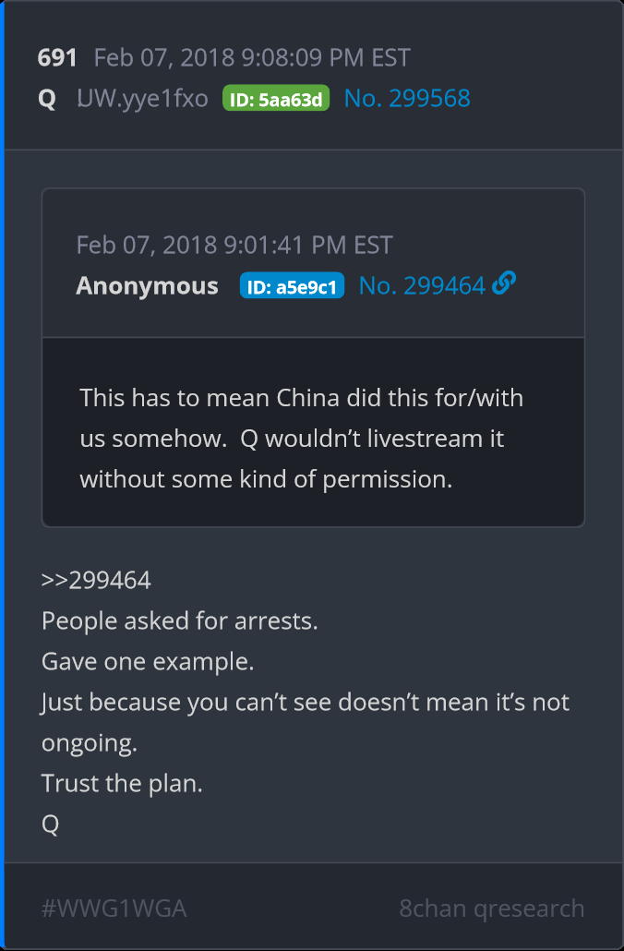Click the quoted text about China
The image size is (624, 951).
pos(302,439)
